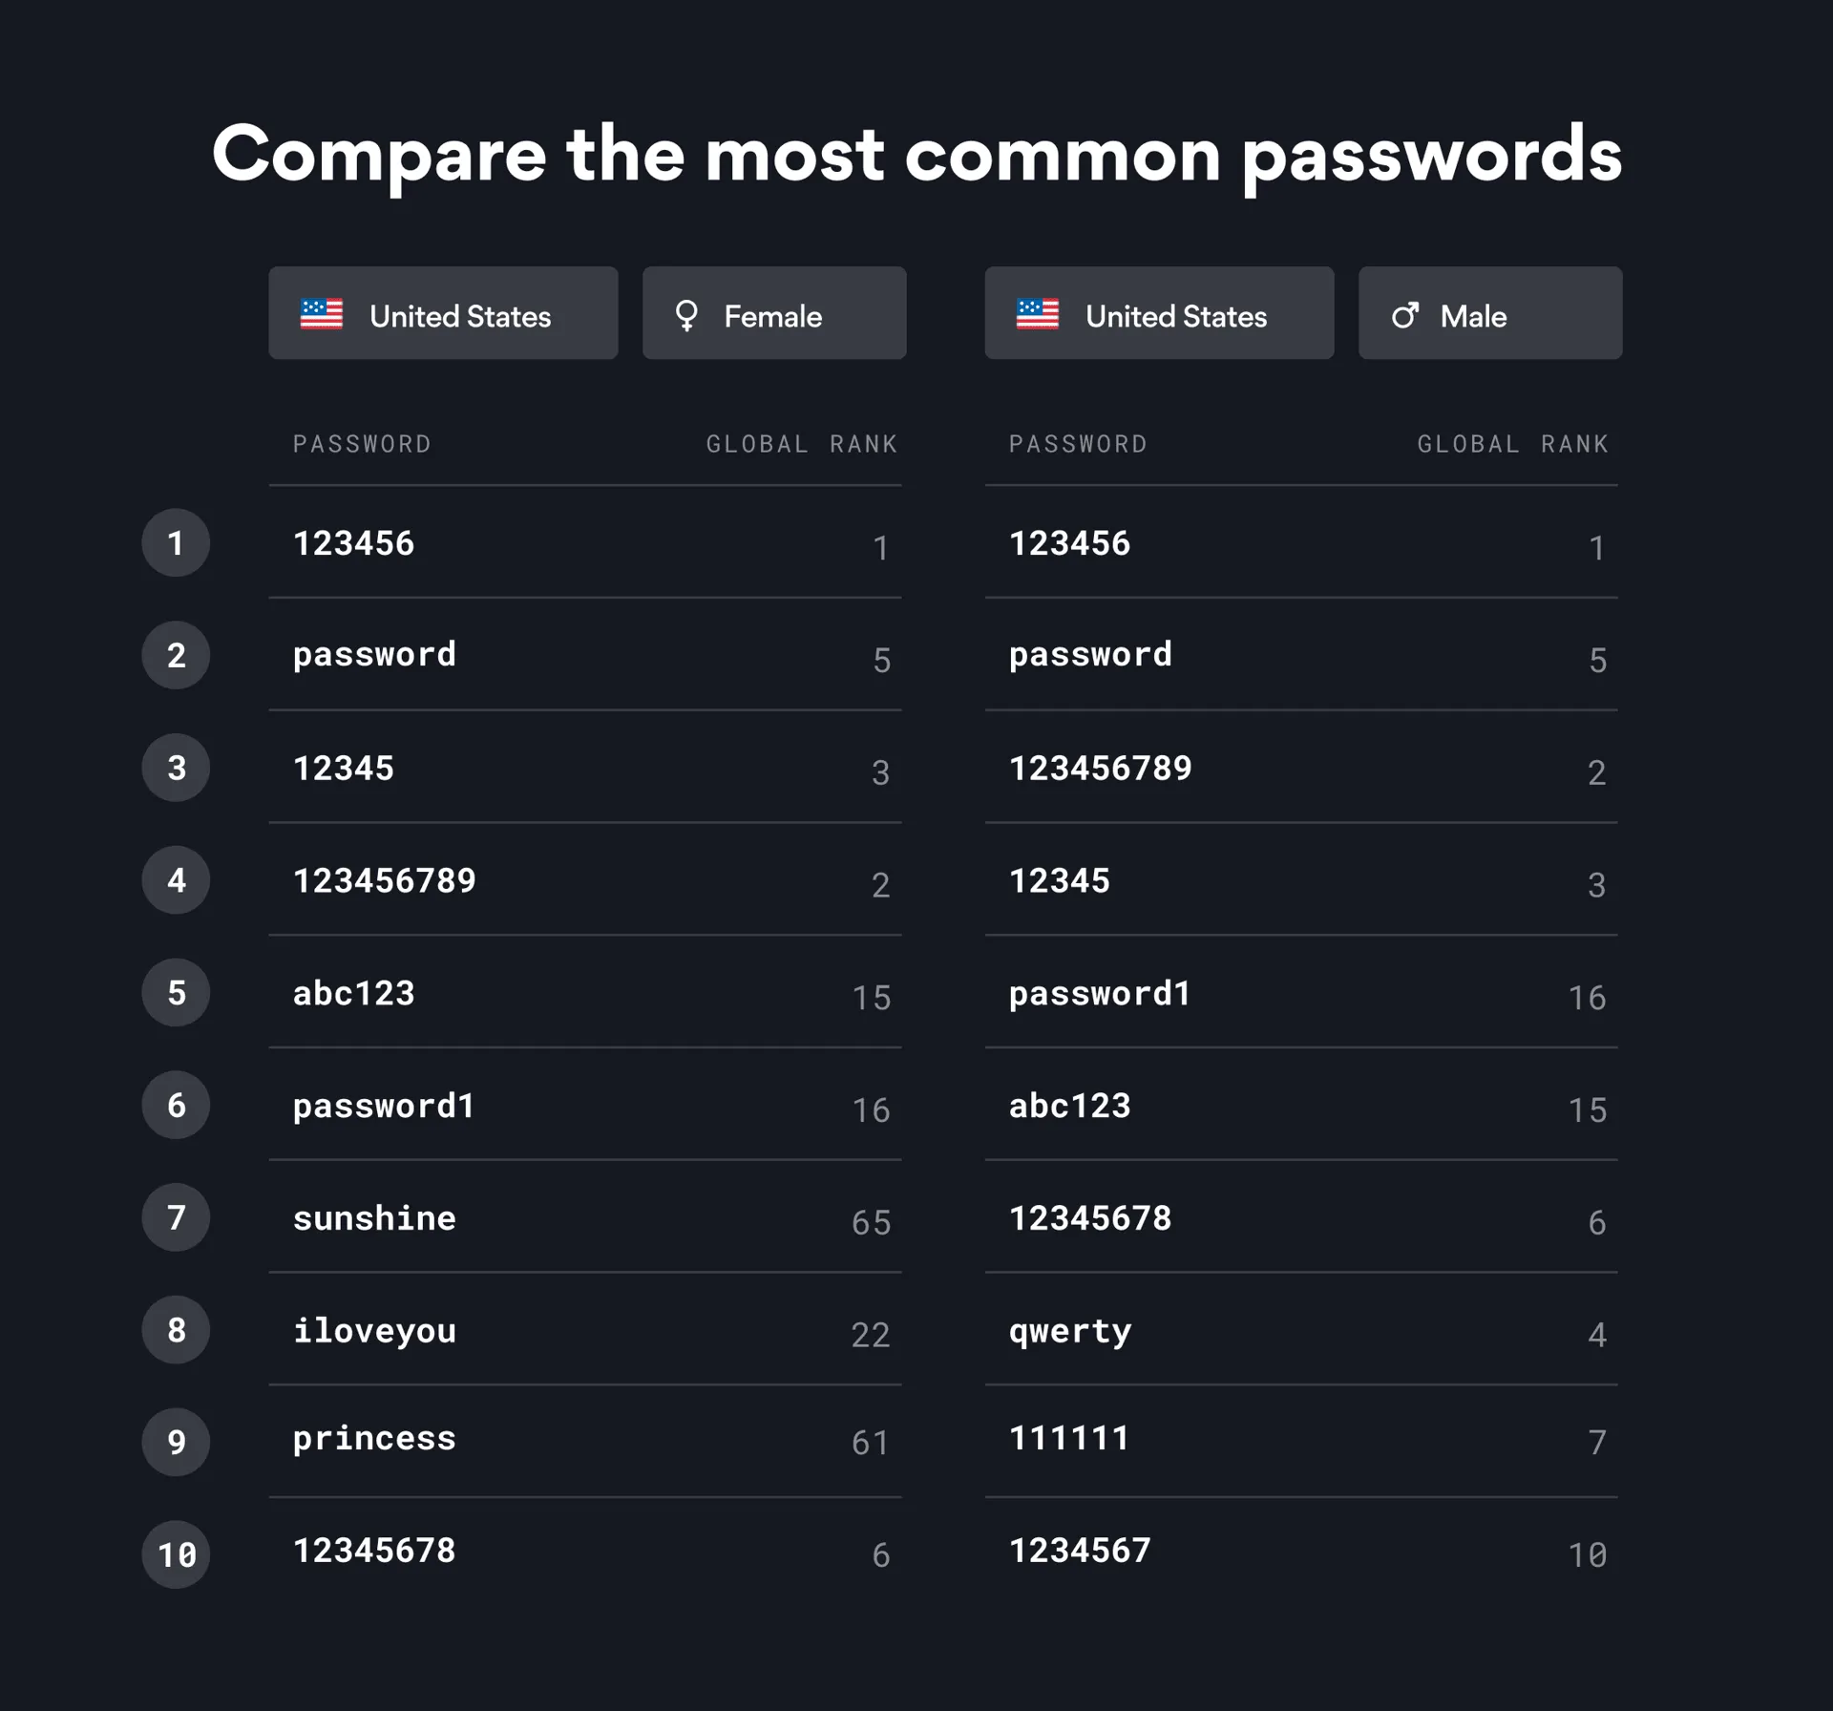Screen dimensions: 1833x1711
Task: Click the iloveyou password entry
Action: tap(374, 1330)
